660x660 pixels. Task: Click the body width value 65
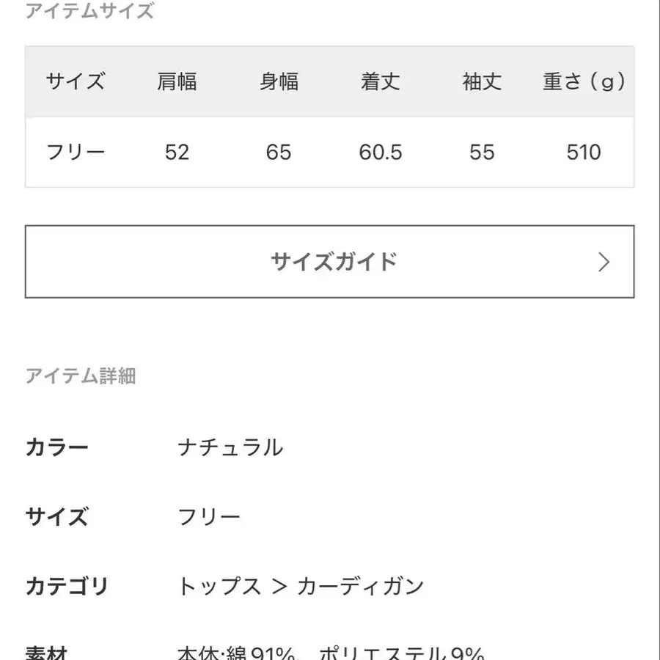pos(278,152)
